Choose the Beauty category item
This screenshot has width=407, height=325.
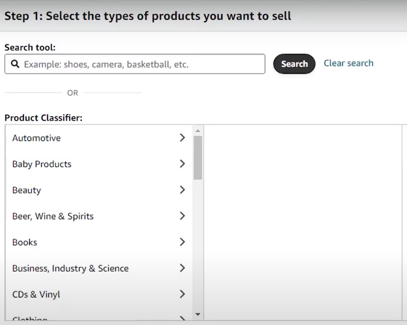pos(27,190)
